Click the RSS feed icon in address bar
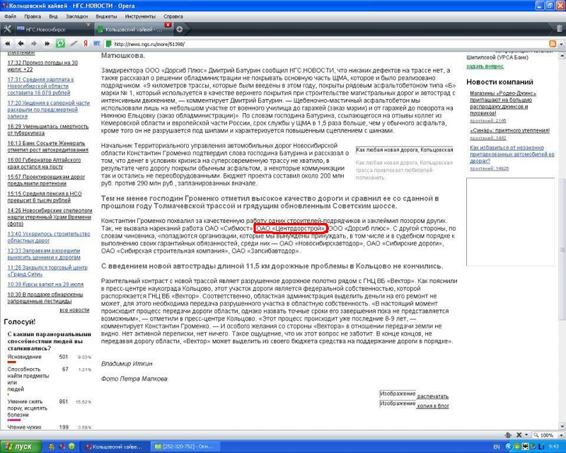 553,44
